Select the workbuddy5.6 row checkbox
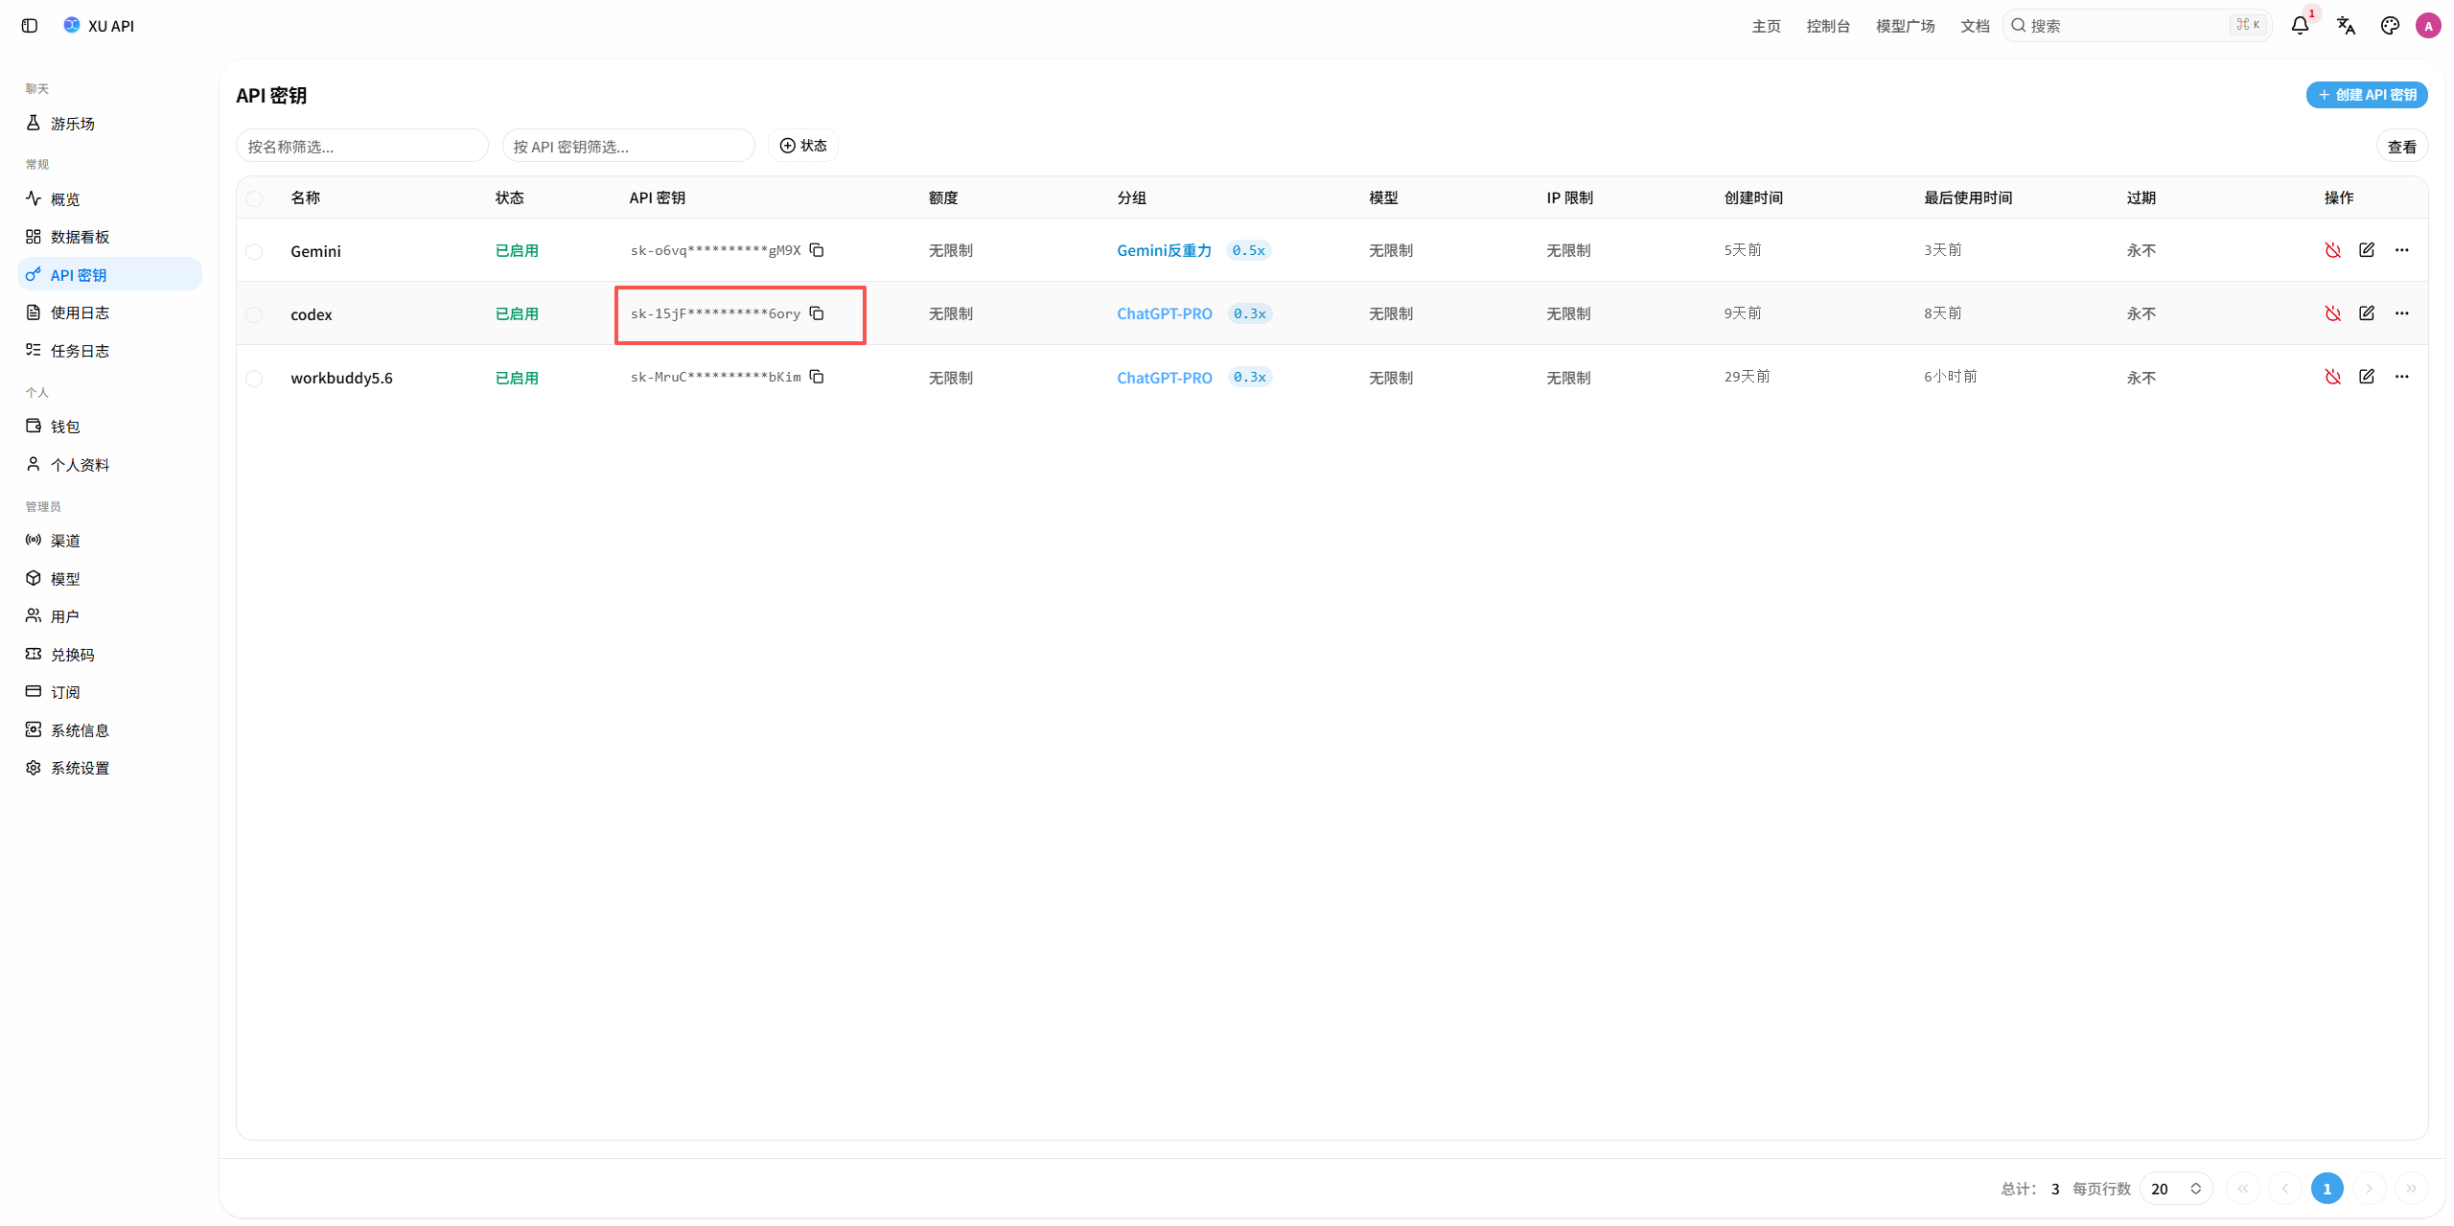Viewport: 2454px width, 1226px height. (x=254, y=379)
